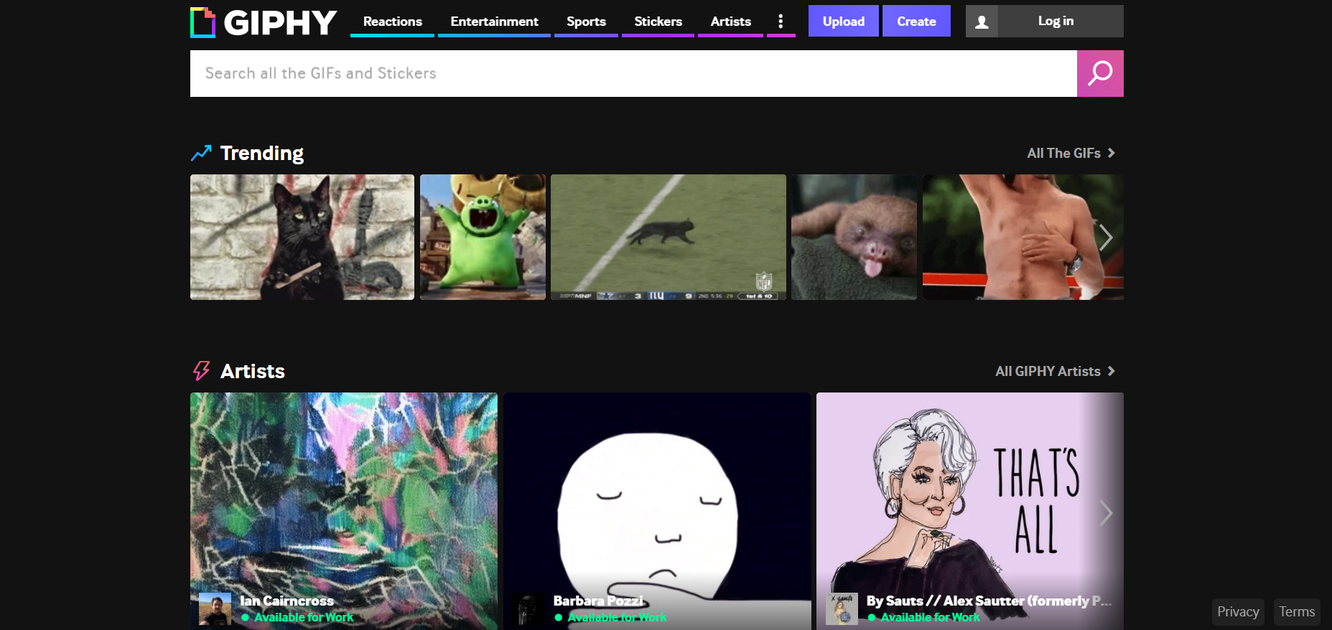Open the cat running on football field GIF
Screen dimensions: 1332x630
coord(669,237)
